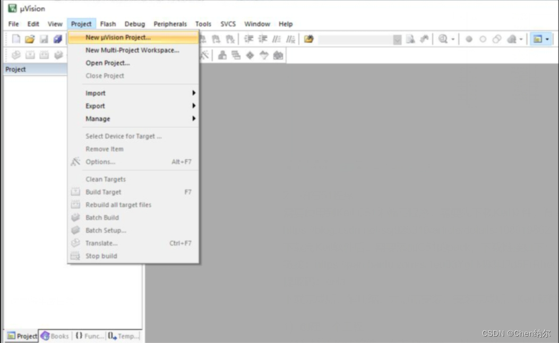
Task: Open the Tools menu
Action: click(x=203, y=24)
